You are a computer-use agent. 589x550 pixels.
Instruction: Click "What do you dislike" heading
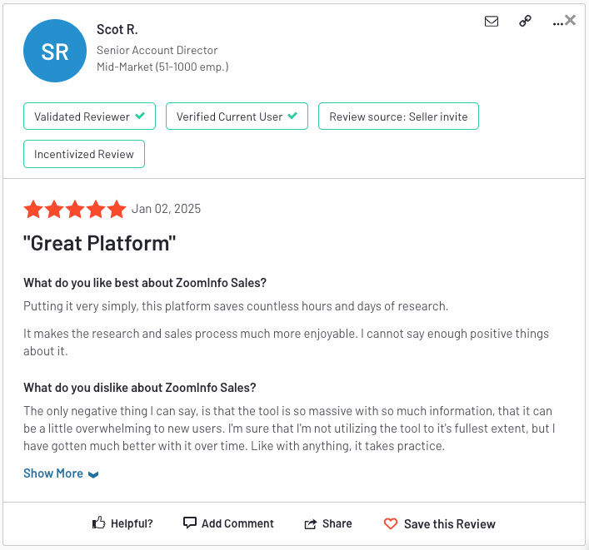pos(140,387)
